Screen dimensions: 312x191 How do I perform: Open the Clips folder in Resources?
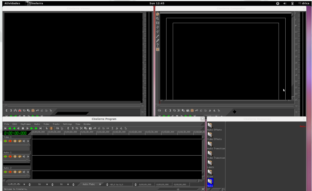coord(210,172)
